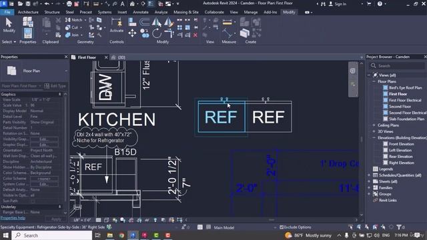This screenshot has width=427, height=240.
Task: Toggle the Exclude Options checkbox
Action: (282, 227)
